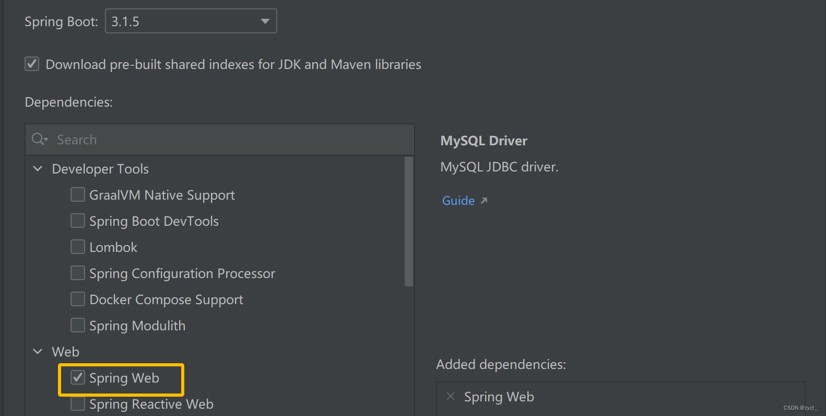The height and width of the screenshot is (416, 826).
Task: Open the MySQL Driver Guide link
Action: pos(458,201)
